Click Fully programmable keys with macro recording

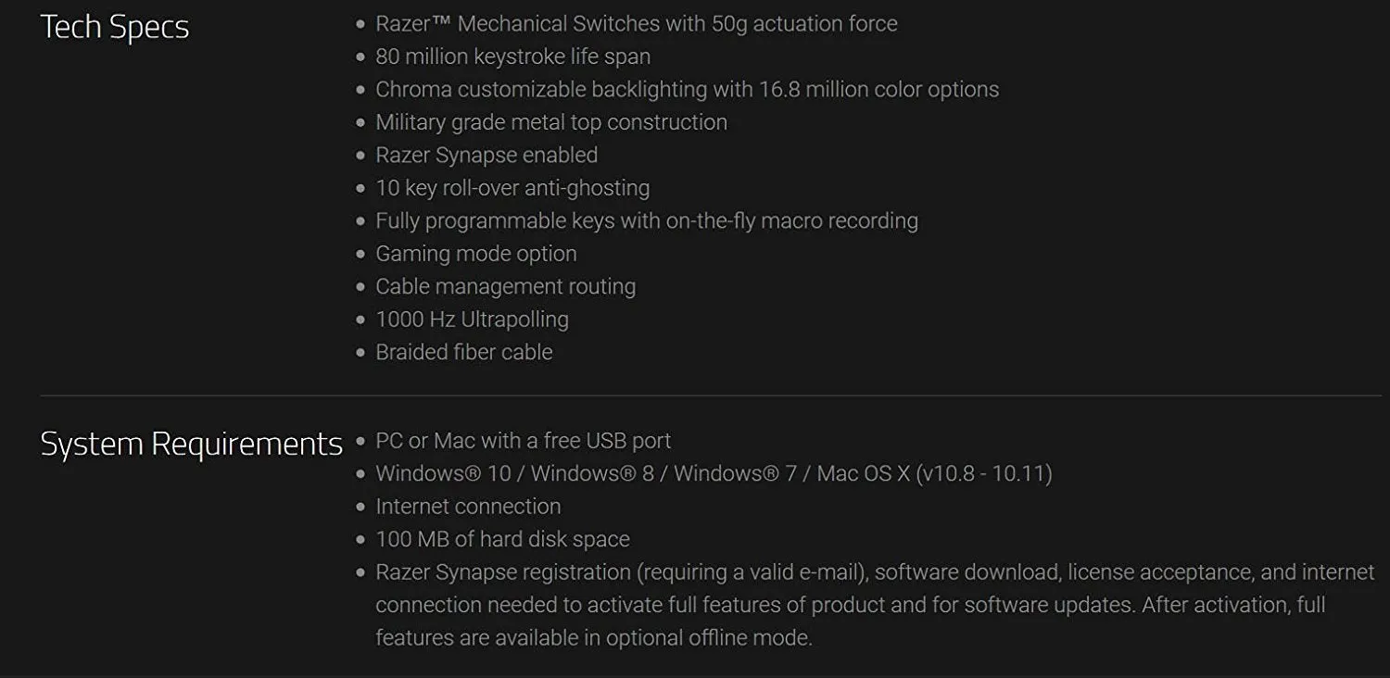647,220
